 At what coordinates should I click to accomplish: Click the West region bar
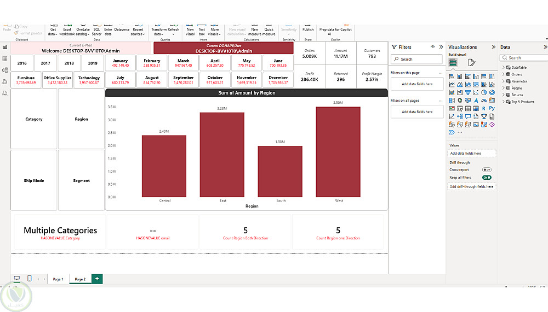click(338, 152)
